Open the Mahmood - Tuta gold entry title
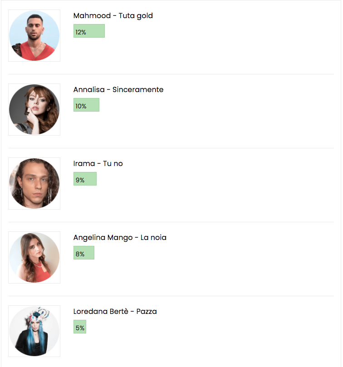The height and width of the screenshot is (367, 343). [x=113, y=16]
